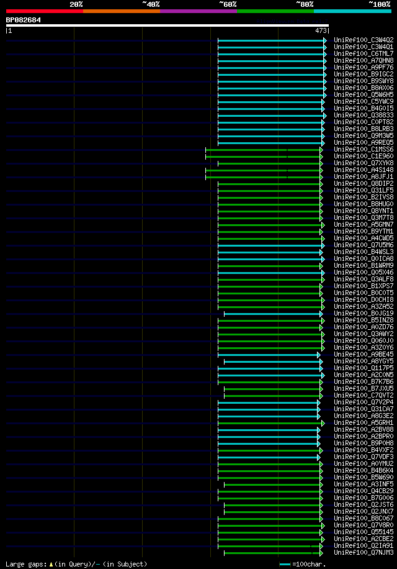Select the UniRef100_Q31CA7 label
Screen dimensions: 397x569
[364, 409]
